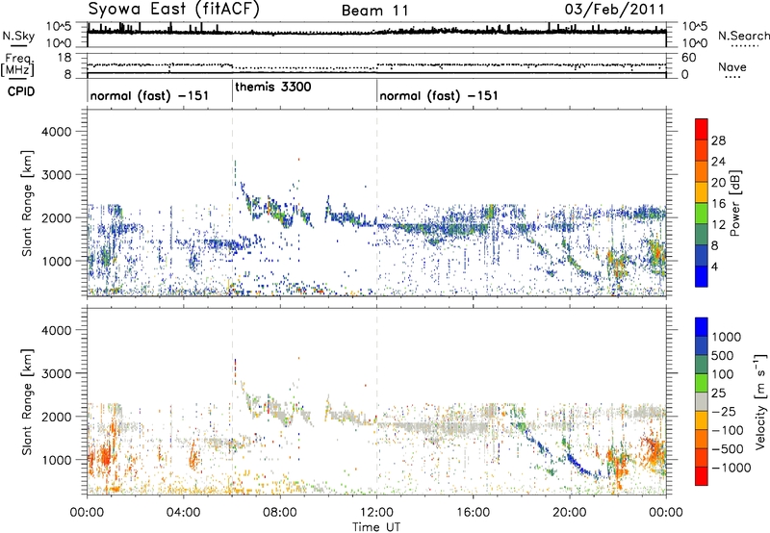
Task: Click the second 'normal (fast) -151' label after 12:00
Action: click(439, 95)
